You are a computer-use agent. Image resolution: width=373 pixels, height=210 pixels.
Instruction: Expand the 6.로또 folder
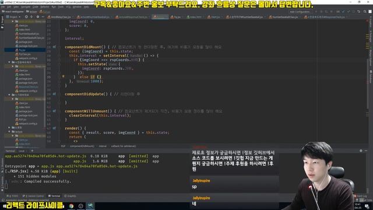click(9, 127)
